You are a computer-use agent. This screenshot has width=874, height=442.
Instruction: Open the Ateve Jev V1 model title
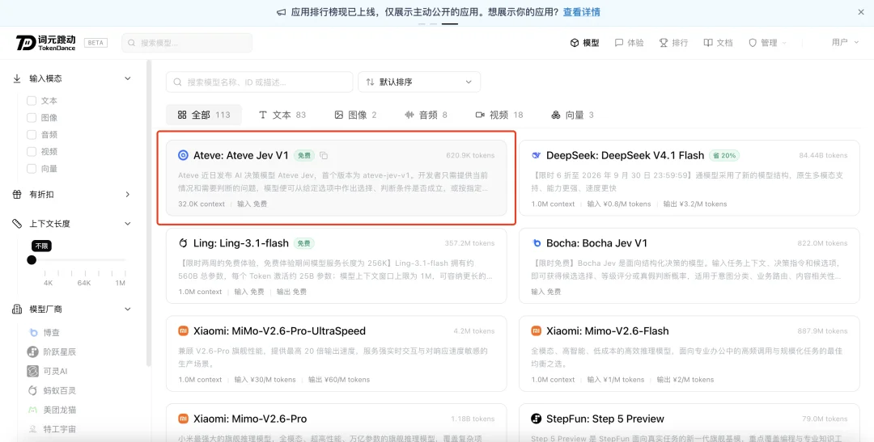click(241, 156)
